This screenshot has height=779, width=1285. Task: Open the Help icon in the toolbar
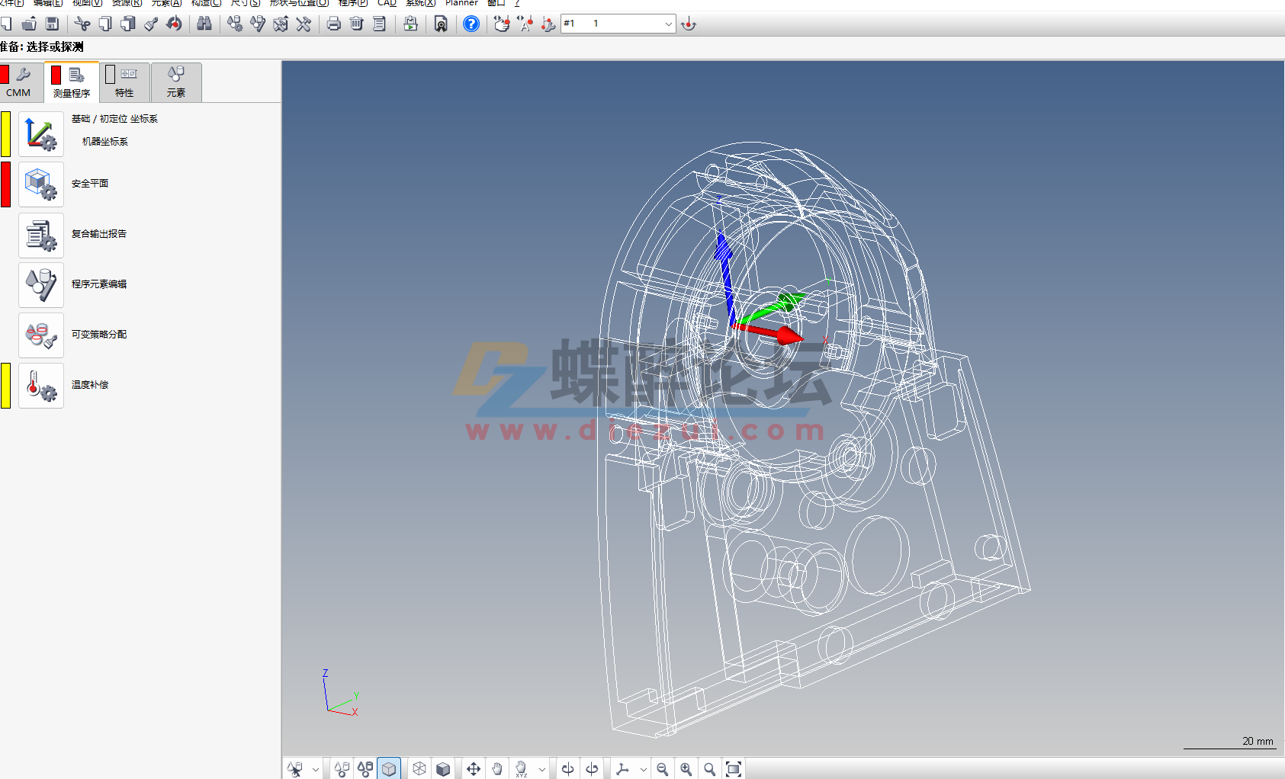[x=471, y=24]
